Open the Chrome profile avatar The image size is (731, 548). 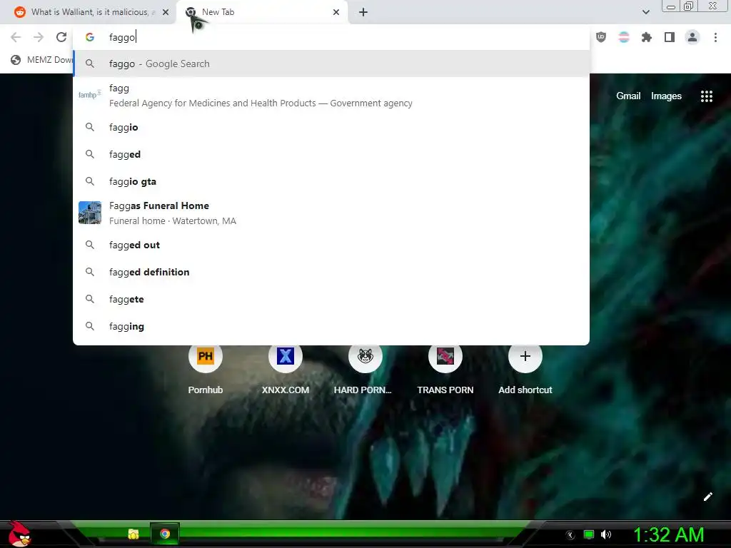692,37
